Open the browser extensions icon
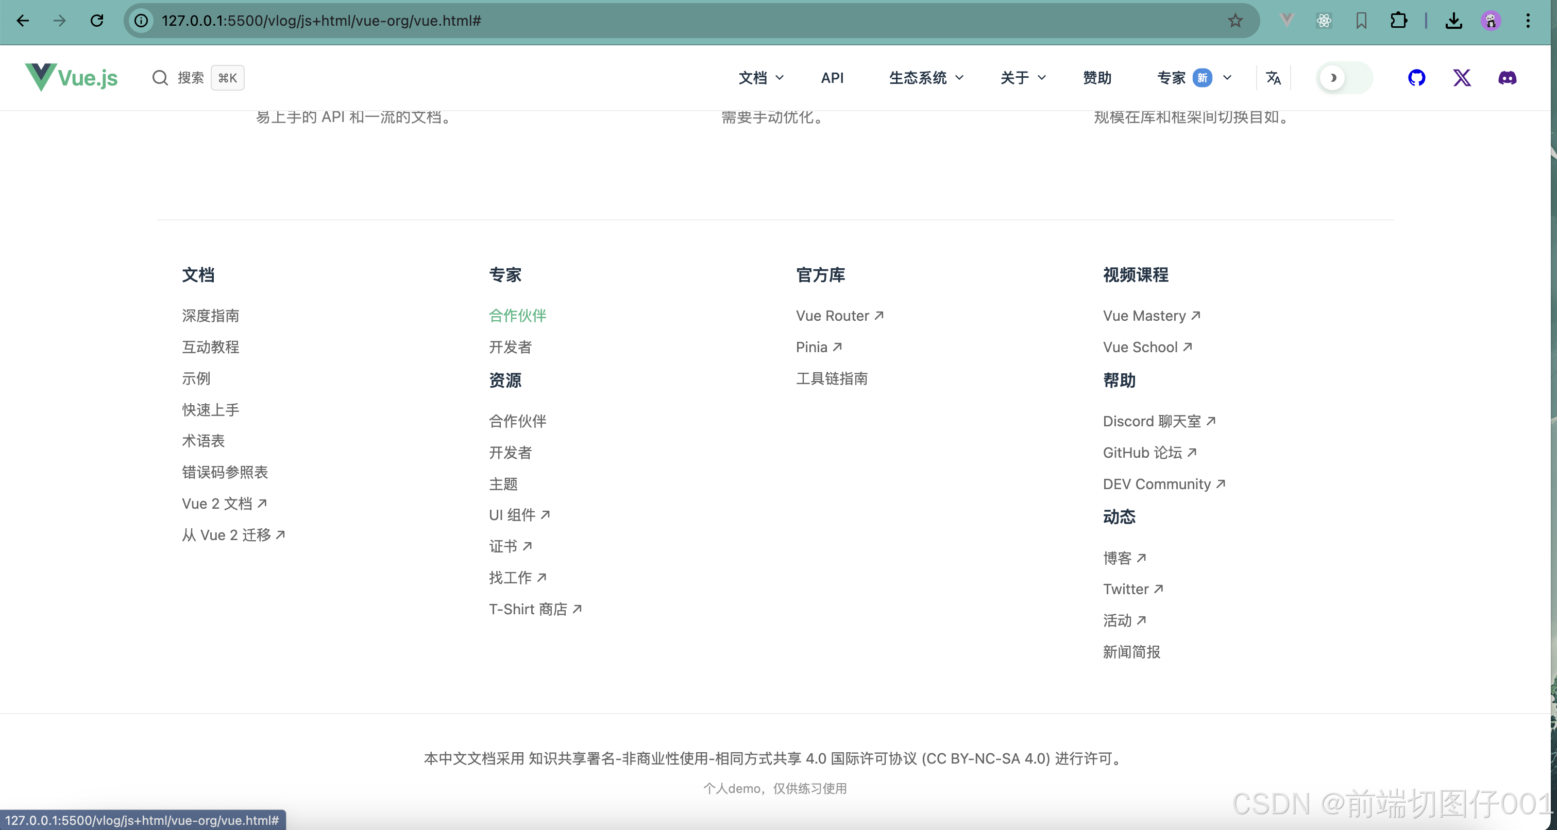The image size is (1557, 830). 1398,21
